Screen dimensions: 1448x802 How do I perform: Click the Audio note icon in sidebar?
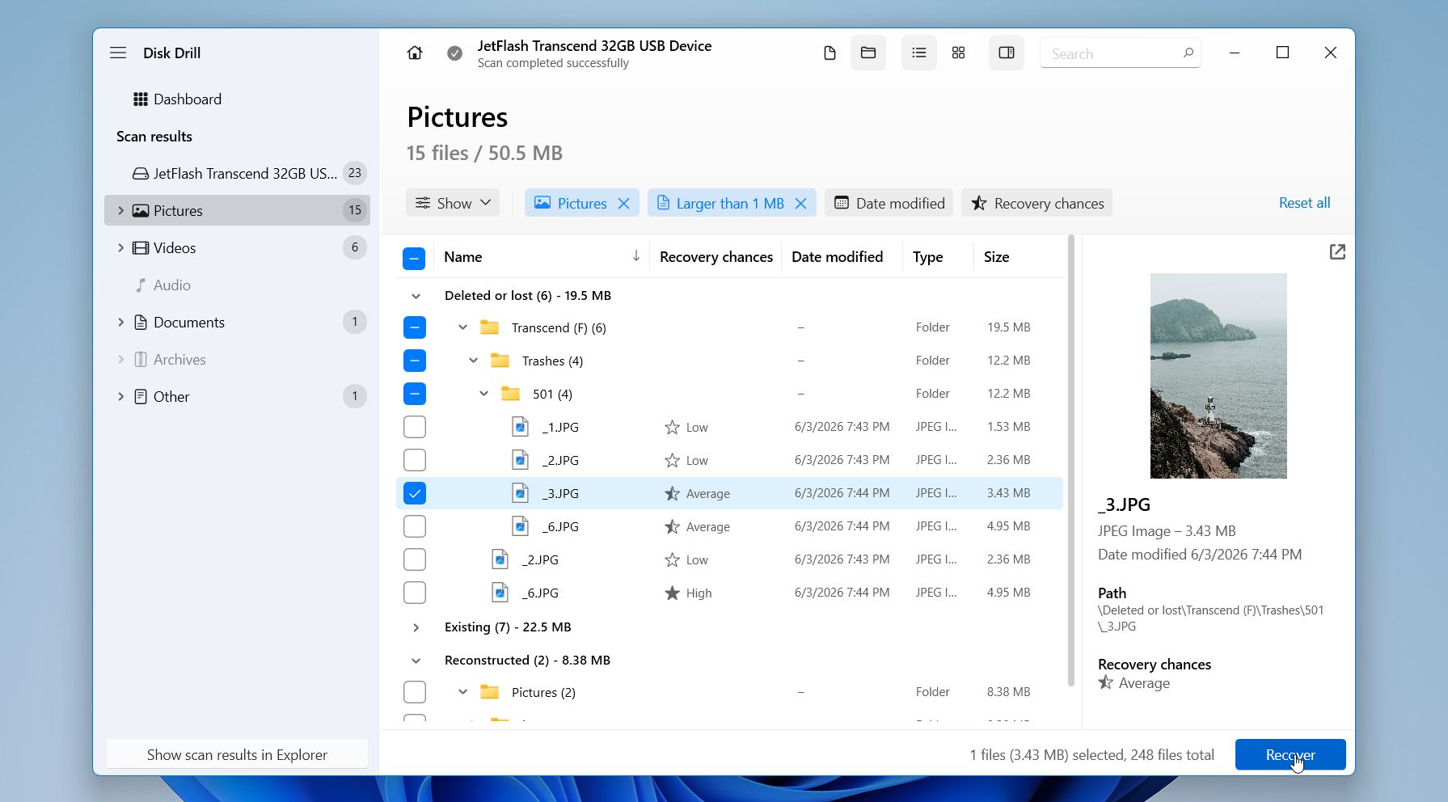(x=141, y=285)
